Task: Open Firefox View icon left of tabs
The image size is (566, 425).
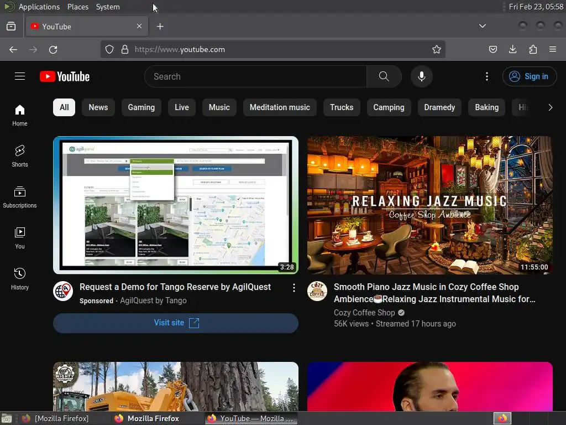Action: tap(11, 27)
